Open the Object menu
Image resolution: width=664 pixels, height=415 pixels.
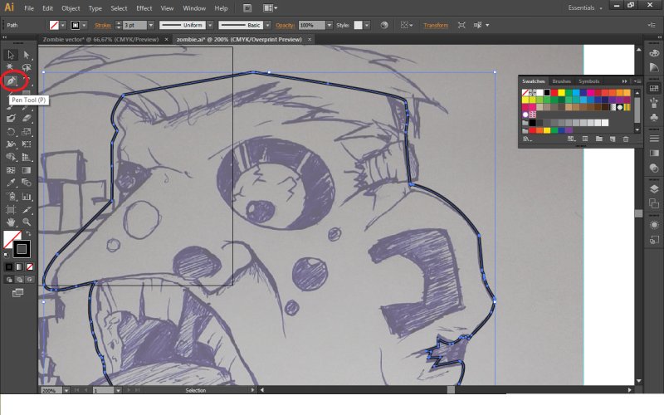coord(71,8)
